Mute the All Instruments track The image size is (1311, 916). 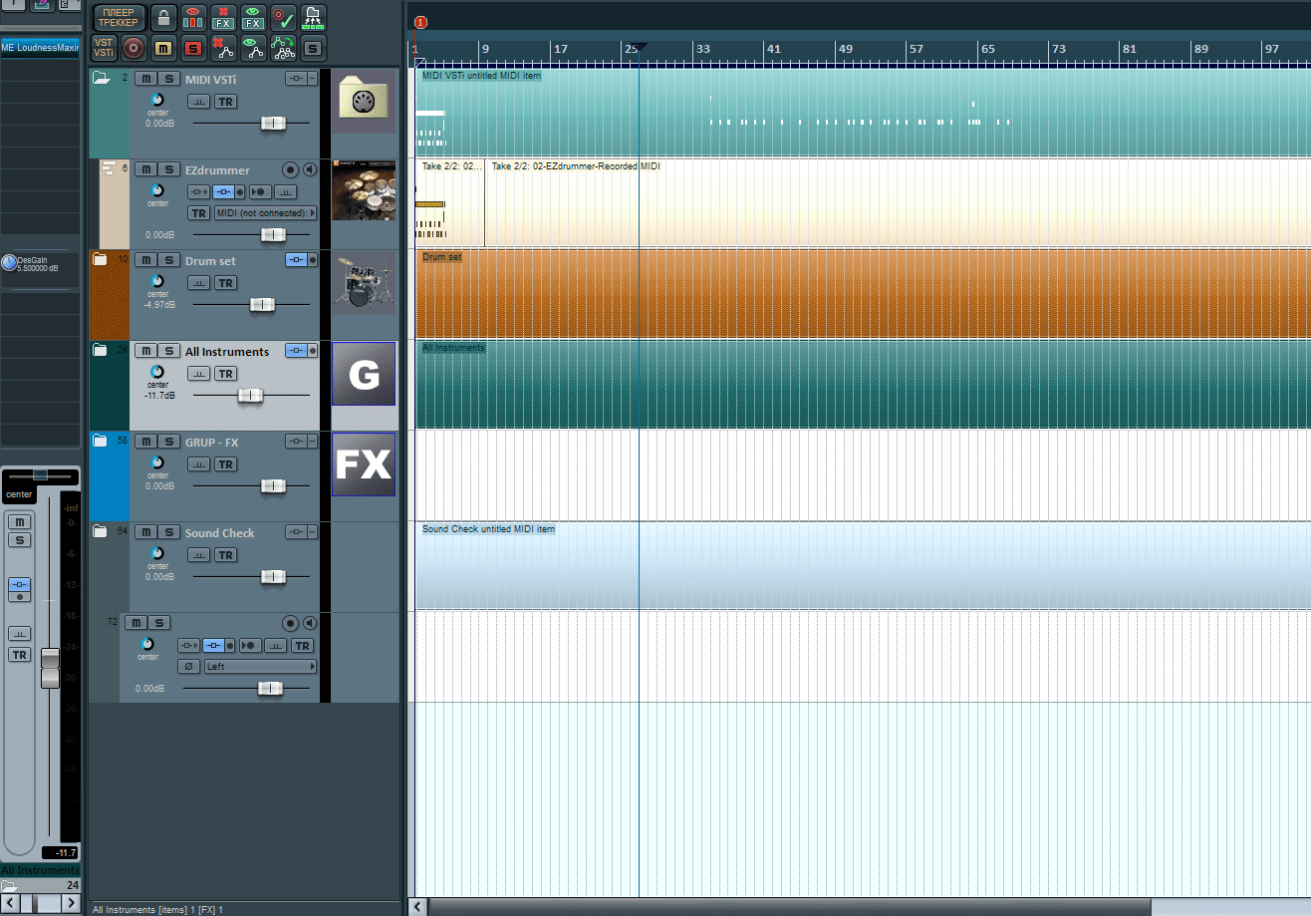pos(145,351)
